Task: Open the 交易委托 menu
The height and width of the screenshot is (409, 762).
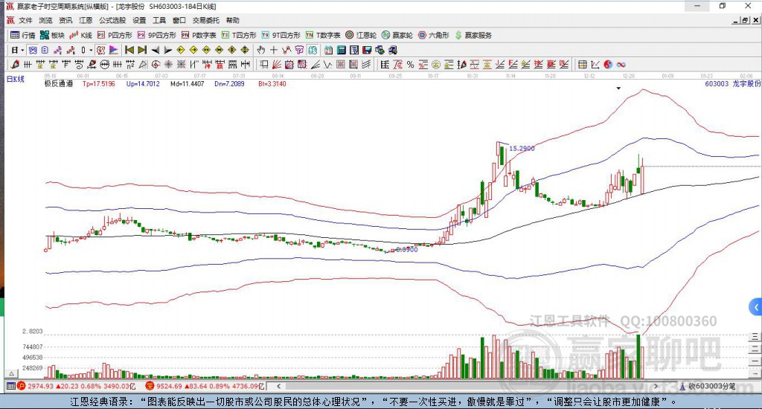Action: 206,20
